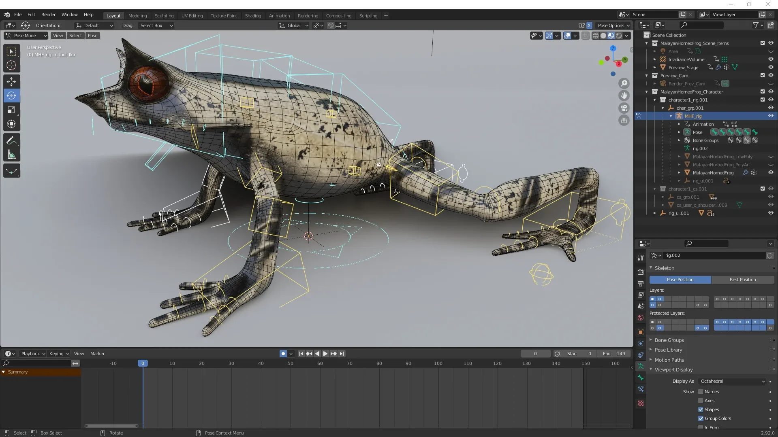This screenshot has height=437, width=778.
Task: Jump to the timeline end frame
Action: click(342, 354)
